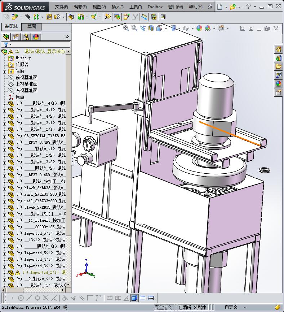Click the Edit Appearance color ball icon

(x=199, y=28)
